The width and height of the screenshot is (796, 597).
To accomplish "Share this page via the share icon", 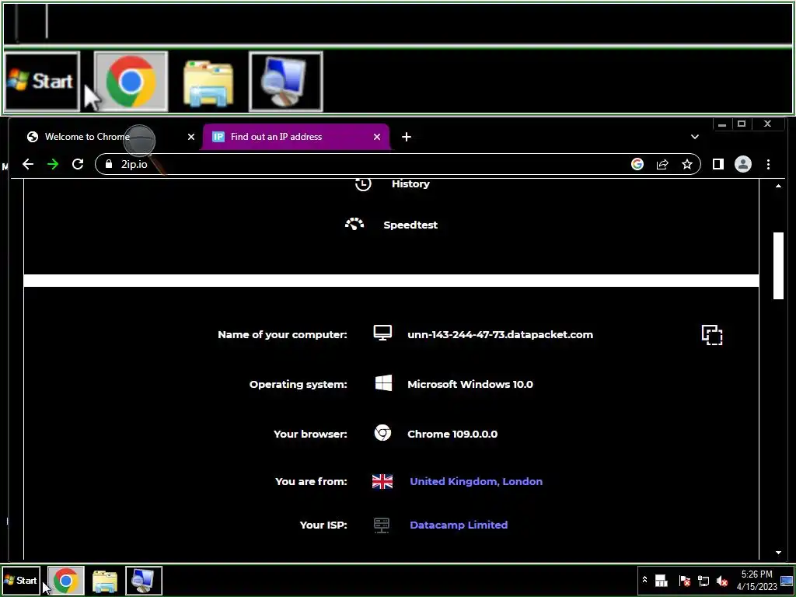I will coord(662,164).
